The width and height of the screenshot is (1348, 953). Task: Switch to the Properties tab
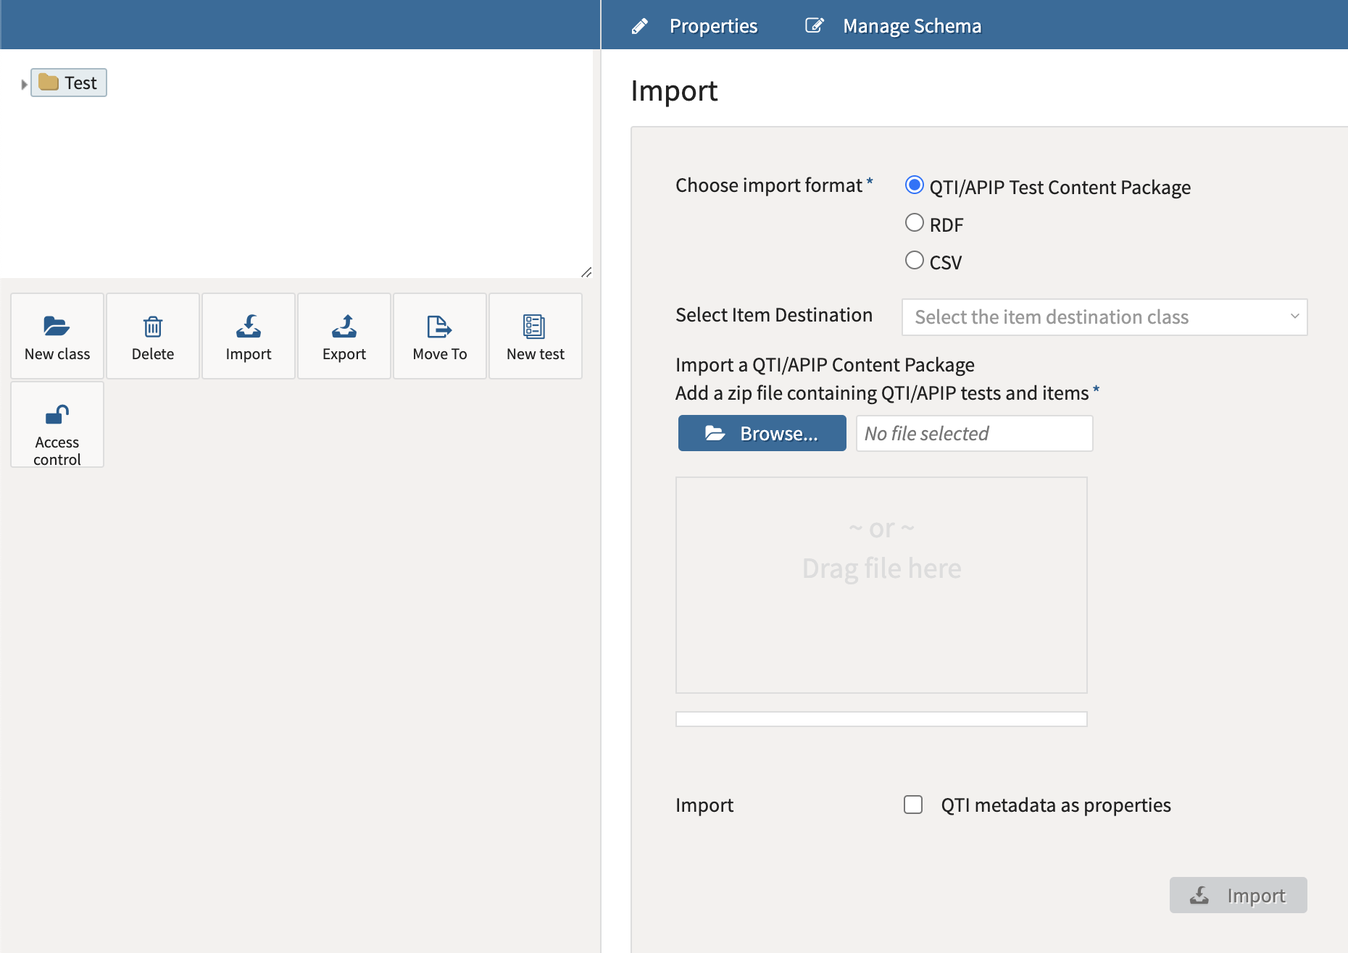click(x=713, y=25)
